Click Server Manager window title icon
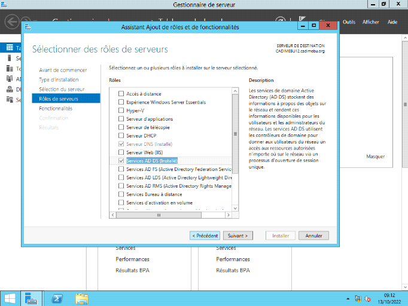This screenshot has width=408, height=306. pyautogui.click(x=4, y=4)
